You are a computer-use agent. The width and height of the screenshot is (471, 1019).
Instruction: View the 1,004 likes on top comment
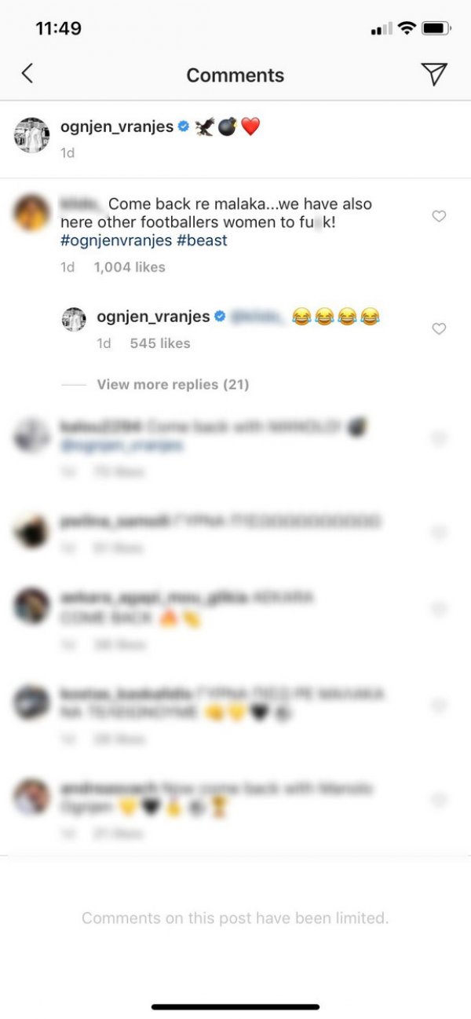click(130, 267)
